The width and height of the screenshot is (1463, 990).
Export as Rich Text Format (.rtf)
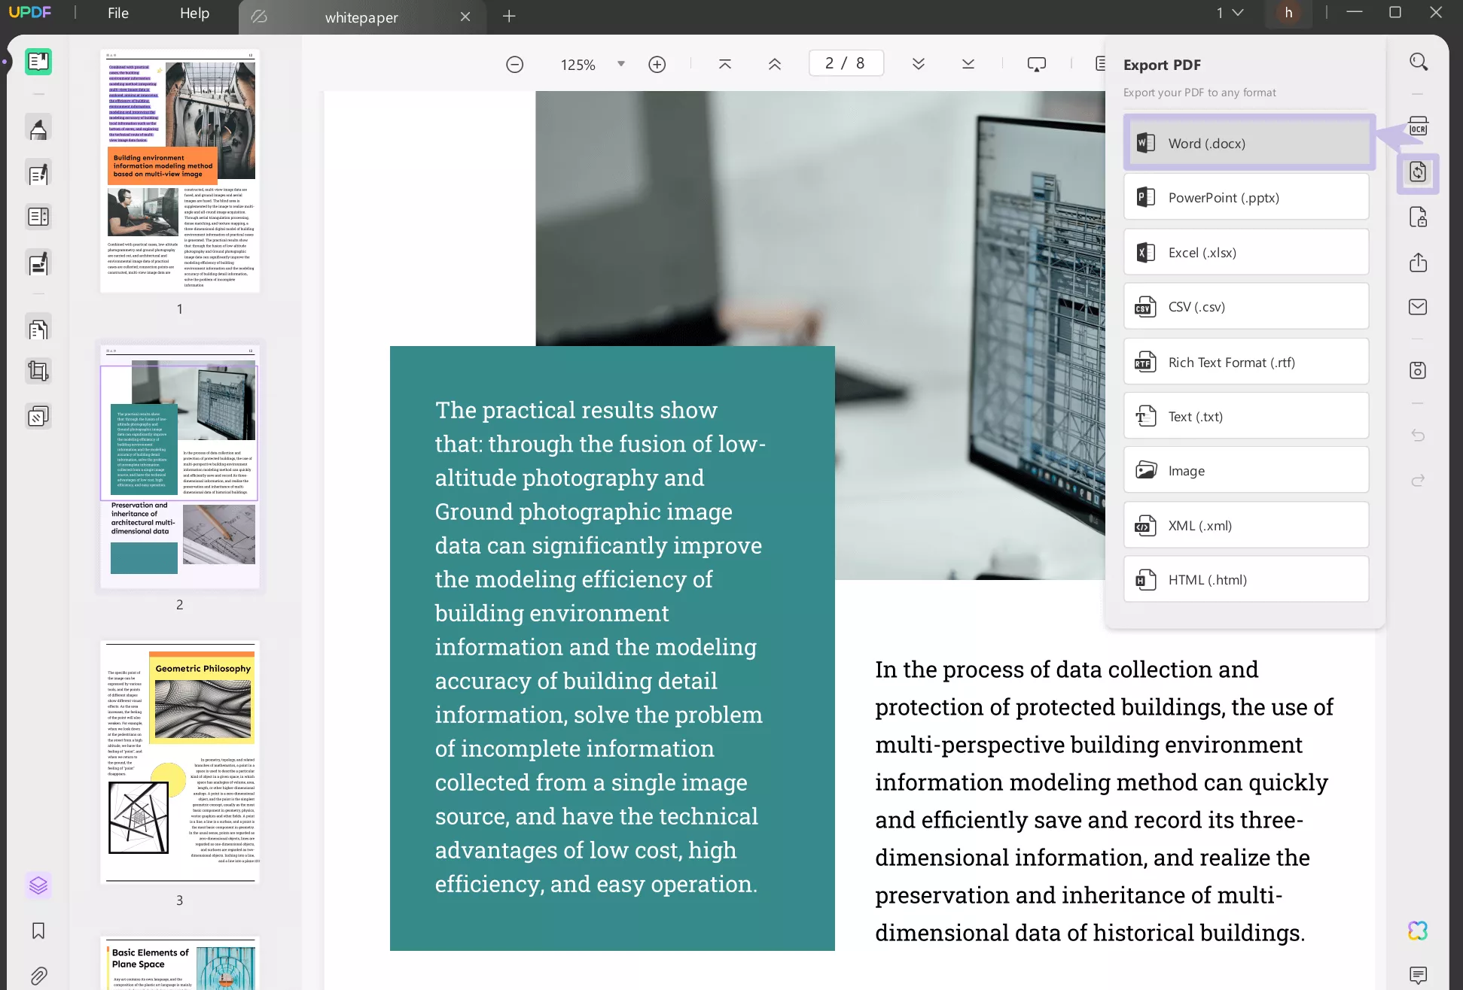tap(1246, 362)
